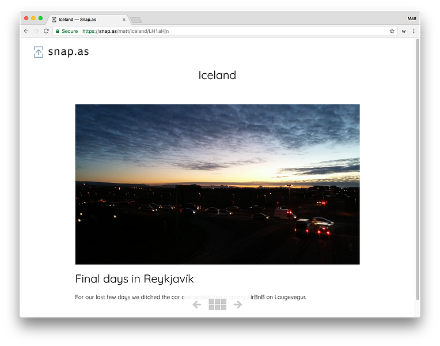Image resolution: width=440 pixels, height=346 pixels.
Task: Go to previous photo with left arrow
Action: (197, 304)
